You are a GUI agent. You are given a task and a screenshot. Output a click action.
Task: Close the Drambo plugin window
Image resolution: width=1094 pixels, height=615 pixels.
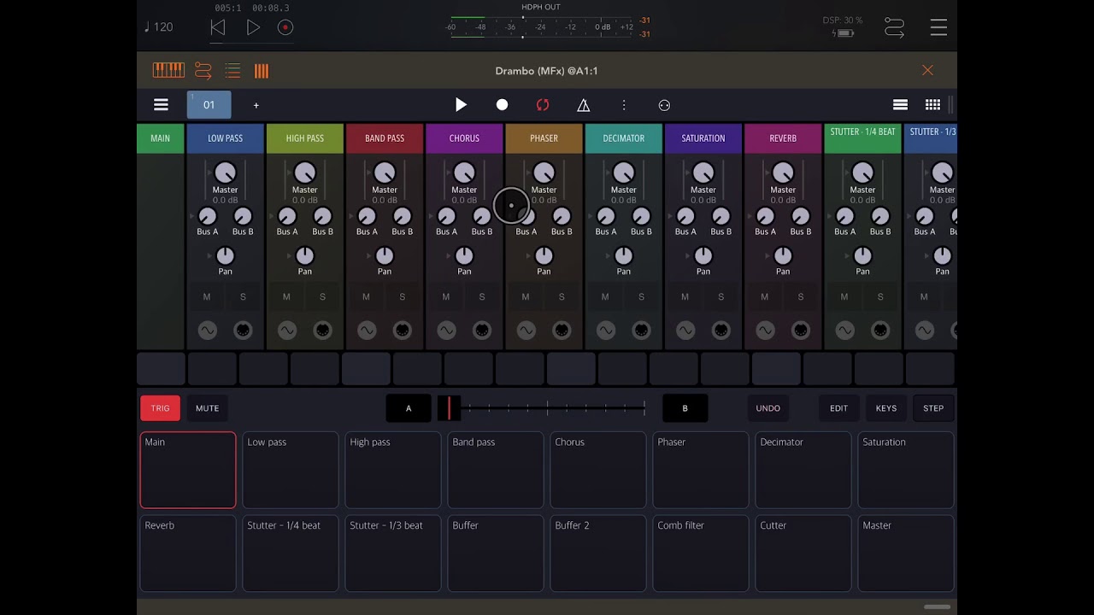pyautogui.click(x=927, y=70)
